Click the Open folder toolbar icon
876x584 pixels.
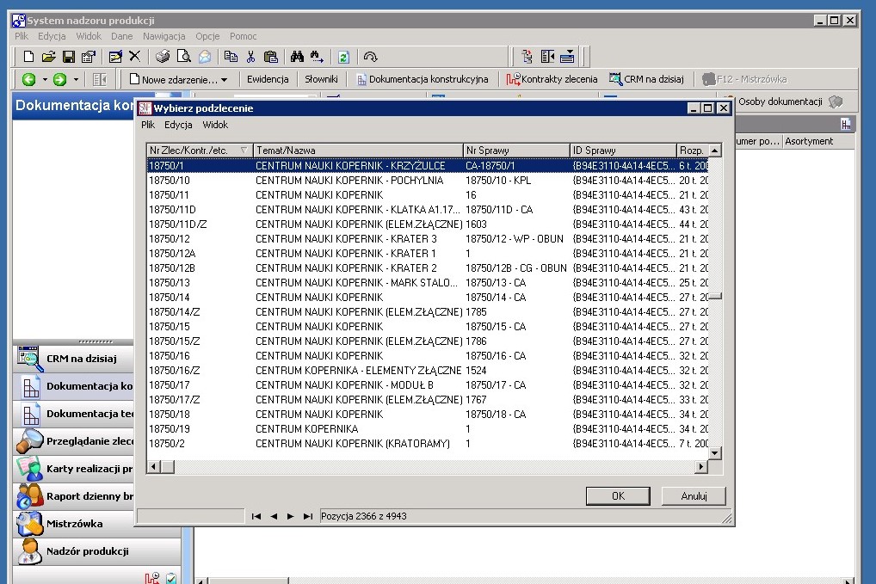coord(48,57)
